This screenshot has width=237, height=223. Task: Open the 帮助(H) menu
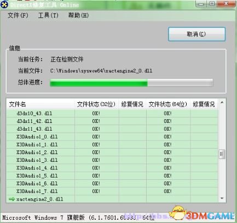coord(78,15)
